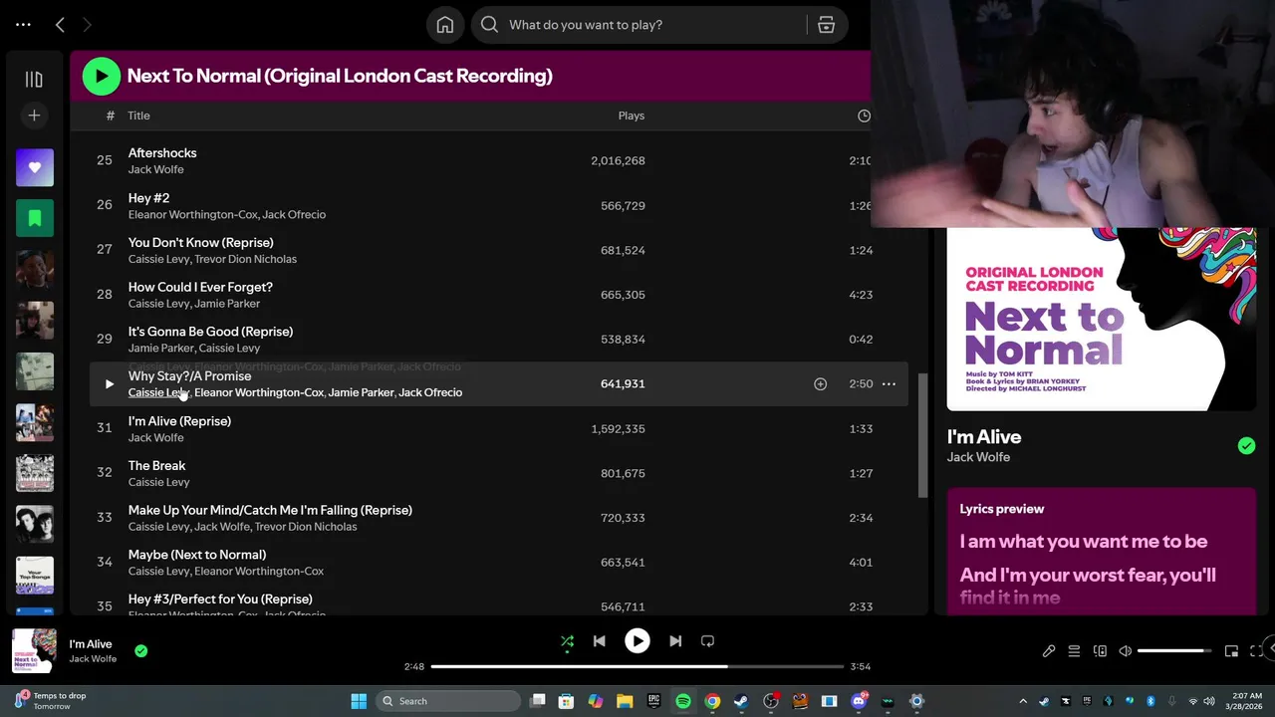Screen dimensions: 1275x717
Task: Open 'Caissie Levy' link under The Break
Action: [159, 482]
